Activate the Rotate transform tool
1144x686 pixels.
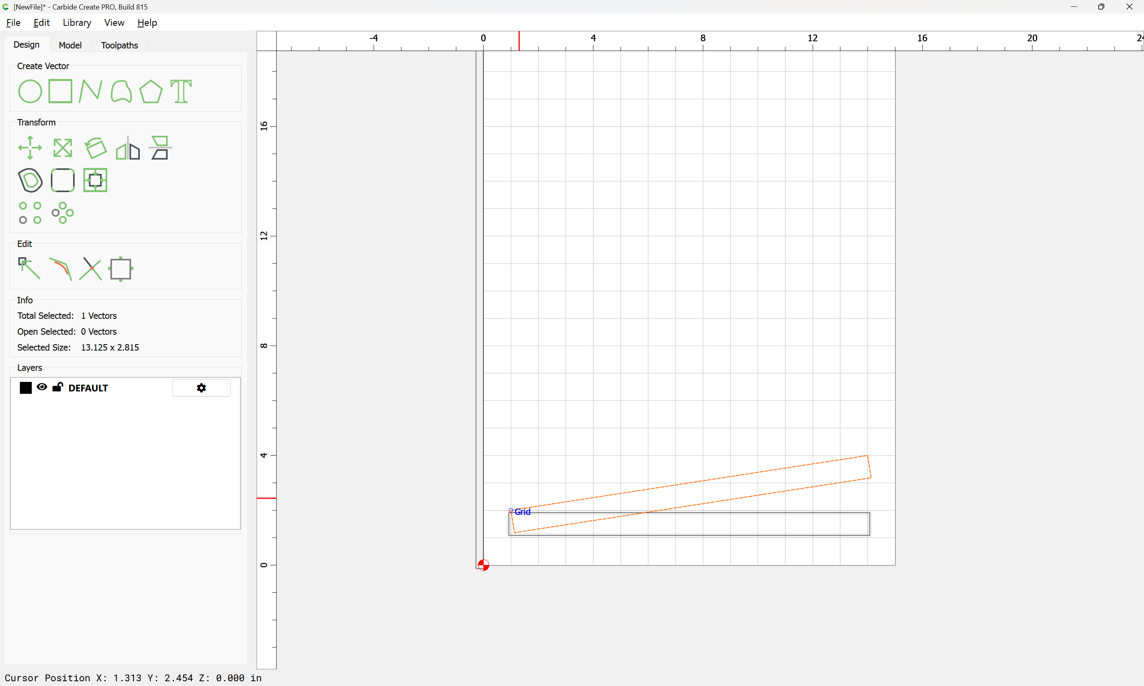[95, 148]
